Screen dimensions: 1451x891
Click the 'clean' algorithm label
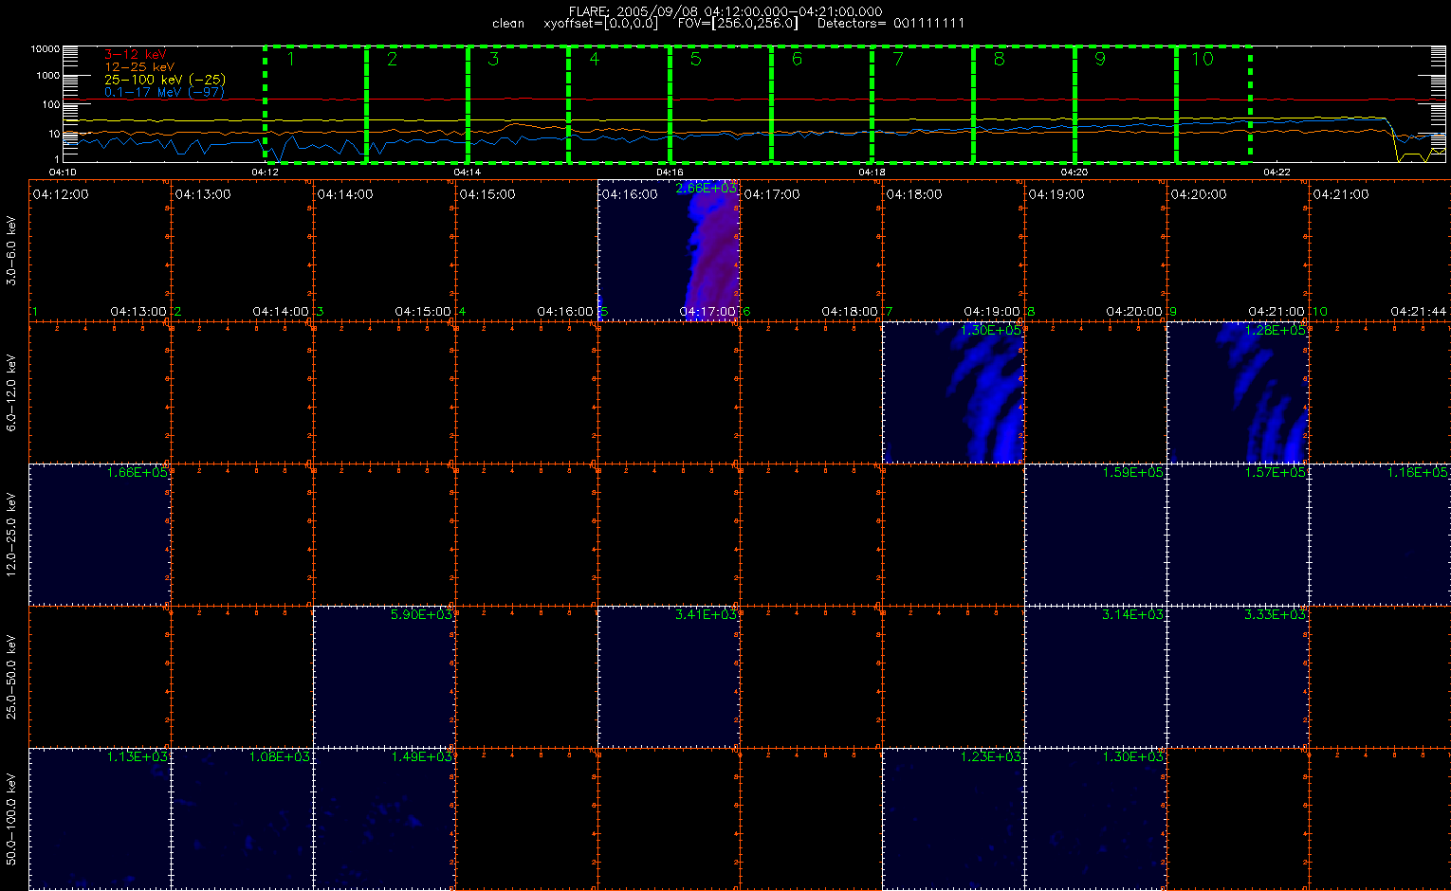point(508,23)
